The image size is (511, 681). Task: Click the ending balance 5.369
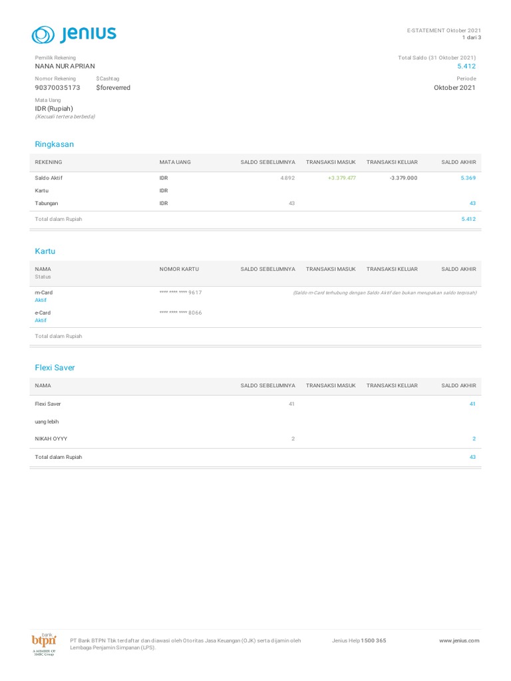468,178
